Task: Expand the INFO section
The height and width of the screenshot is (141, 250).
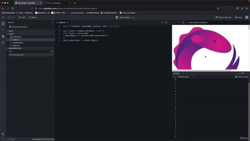Action: [x=30, y=31]
